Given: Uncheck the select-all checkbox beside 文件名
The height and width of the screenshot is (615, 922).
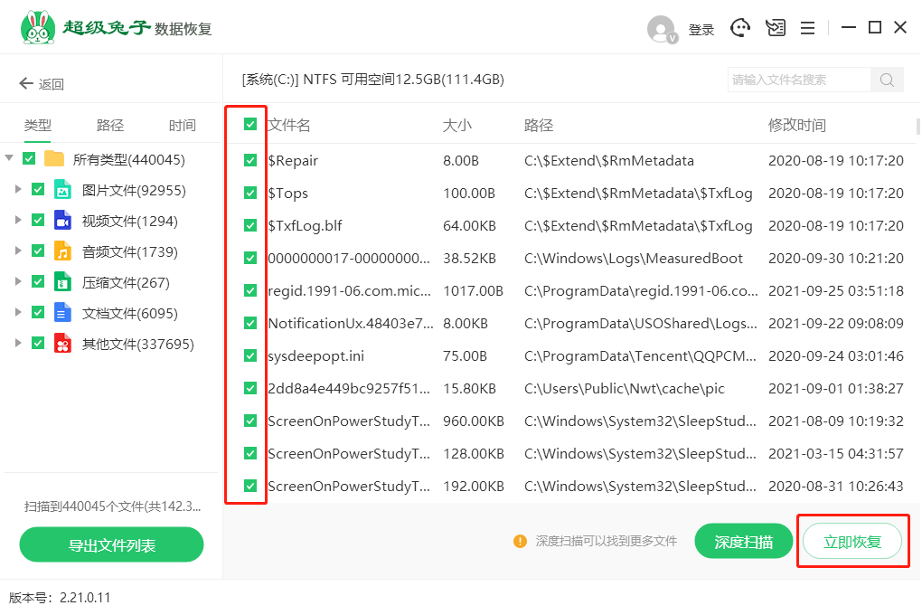Looking at the screenshot, I should click(x=250, y=125).
